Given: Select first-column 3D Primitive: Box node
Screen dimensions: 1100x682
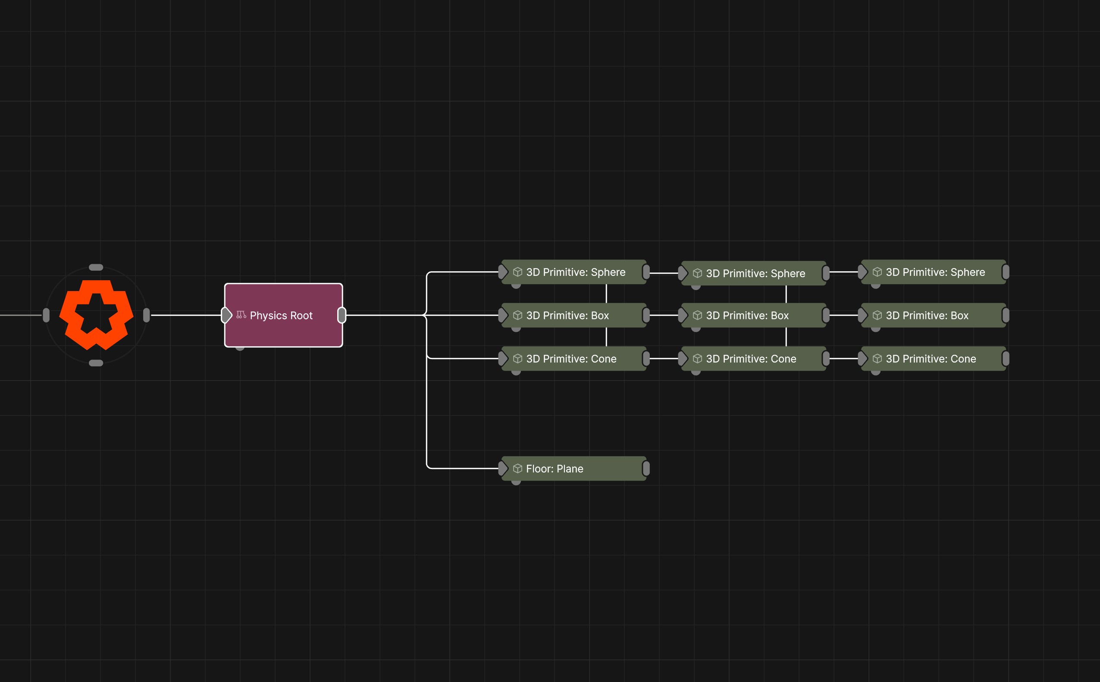Looking at the screenshot, I should pos(574,315).
